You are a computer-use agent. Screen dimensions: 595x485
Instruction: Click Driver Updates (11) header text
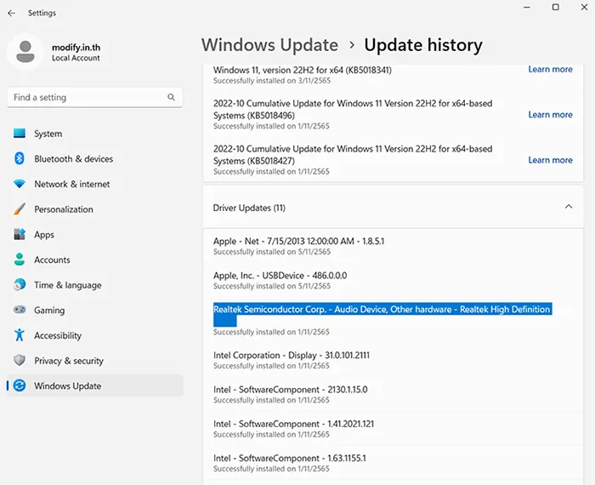tap(249, 208)
